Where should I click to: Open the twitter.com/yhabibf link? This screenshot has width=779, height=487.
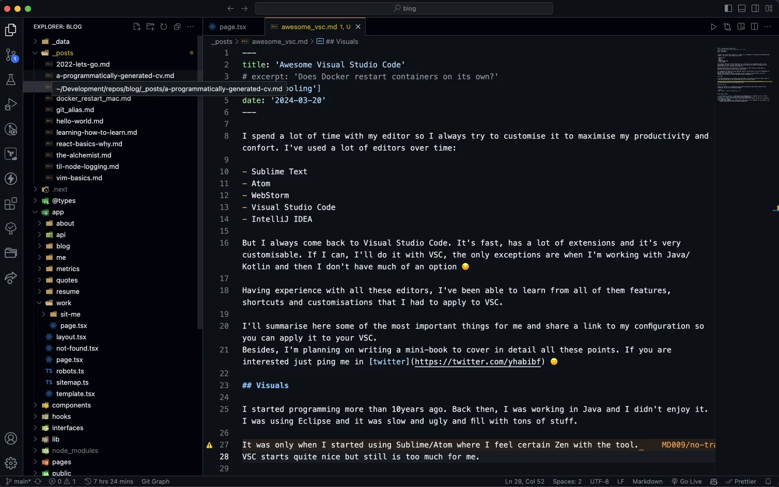click(x=478, y=362)
